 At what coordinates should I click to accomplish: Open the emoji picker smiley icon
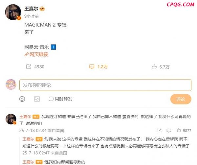click(x=22, y=99)
